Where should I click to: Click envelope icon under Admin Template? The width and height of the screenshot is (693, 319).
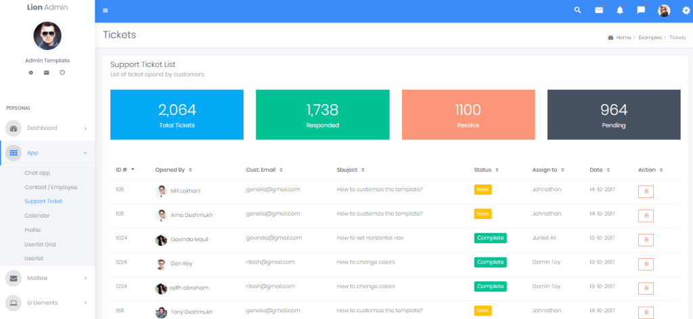47,72
